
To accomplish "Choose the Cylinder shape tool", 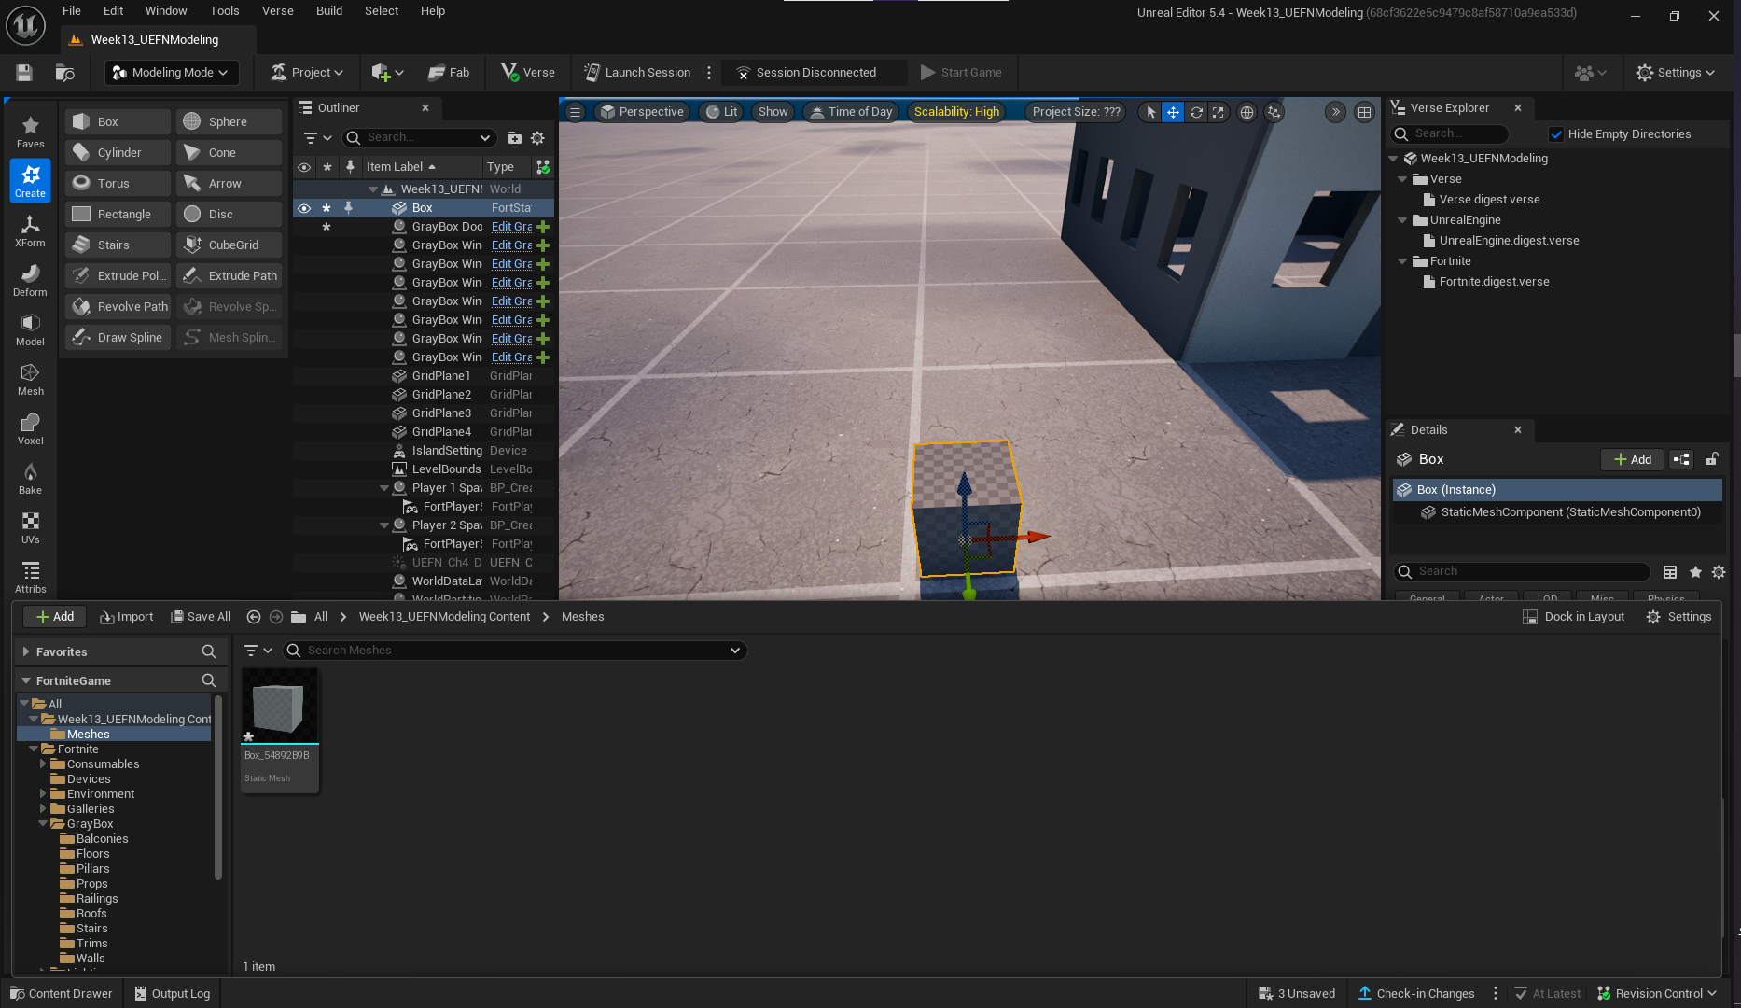I will [x=118, y=152].
